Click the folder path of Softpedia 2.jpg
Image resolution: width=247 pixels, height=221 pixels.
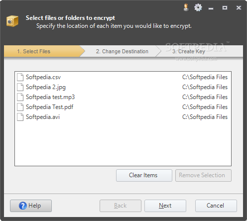tap(205, 87)
